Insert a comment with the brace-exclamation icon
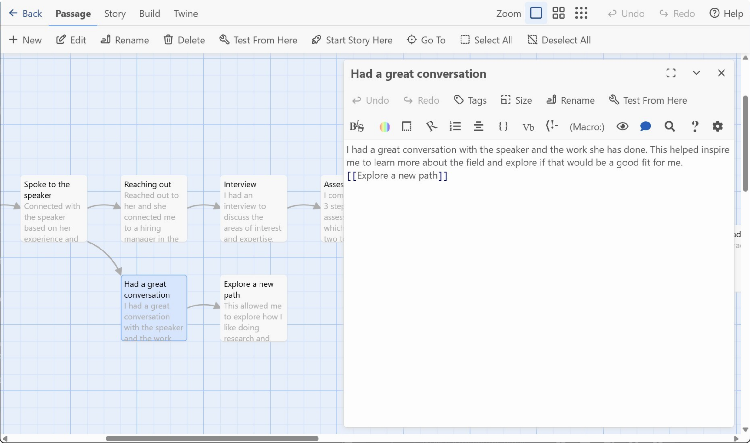 tap(552, 126)
